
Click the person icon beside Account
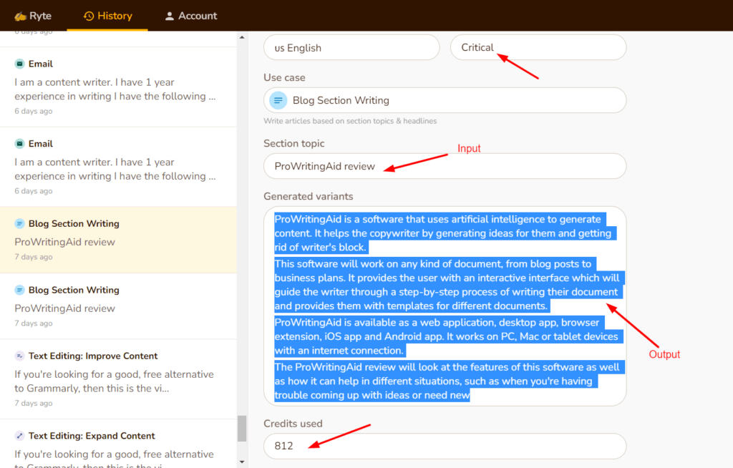(x=170, y=15)
